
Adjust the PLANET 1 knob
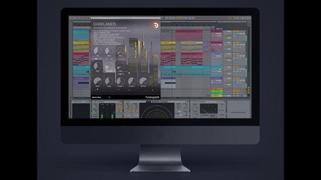[120, 81]
